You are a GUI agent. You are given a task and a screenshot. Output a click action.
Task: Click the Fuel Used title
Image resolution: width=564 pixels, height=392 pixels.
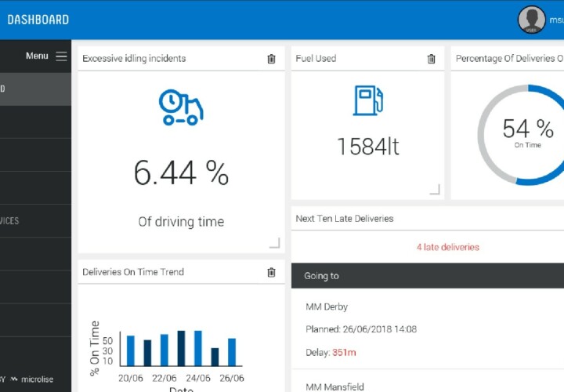[316, 58]
